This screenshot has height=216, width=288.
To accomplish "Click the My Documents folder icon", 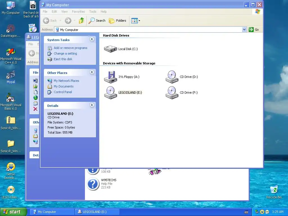I will click(x=50, y=87).
